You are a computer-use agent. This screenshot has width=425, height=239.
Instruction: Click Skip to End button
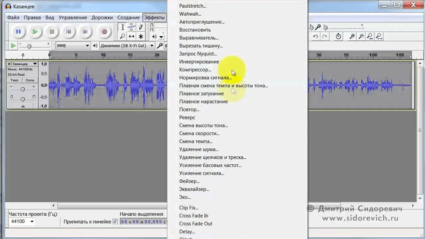point(85,32)
